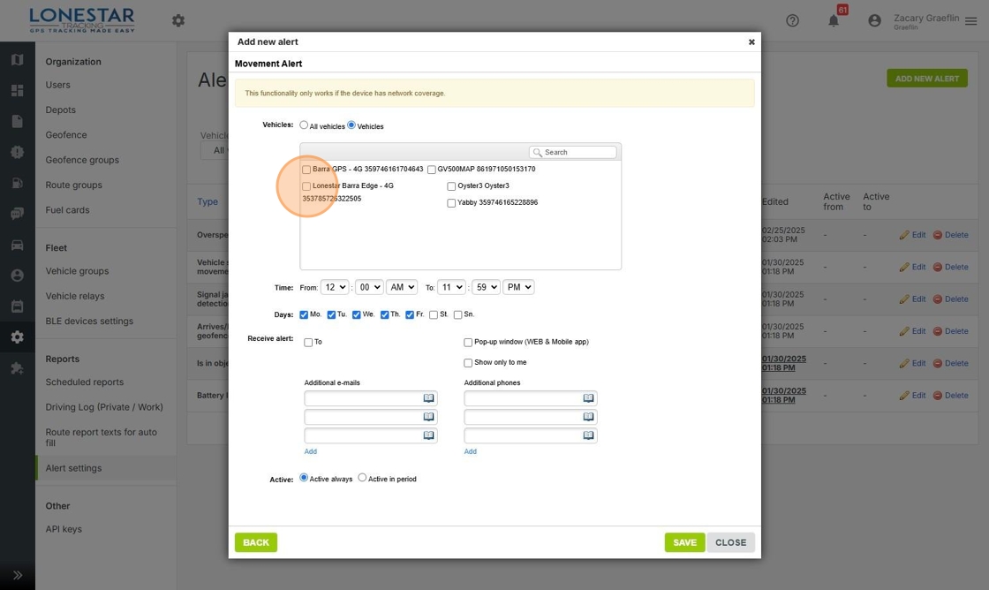Expand sidebar with double chevron icon
Image resolution: width=989 pixels, height=590 pixels.
17,575
